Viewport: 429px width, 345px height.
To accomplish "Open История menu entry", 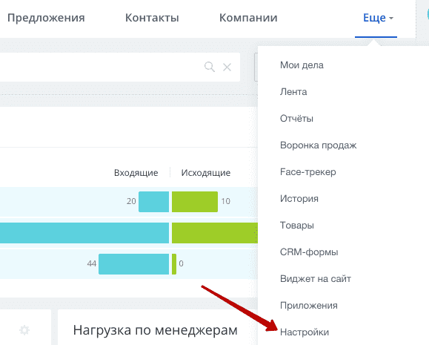I will (x=299, y=198).
